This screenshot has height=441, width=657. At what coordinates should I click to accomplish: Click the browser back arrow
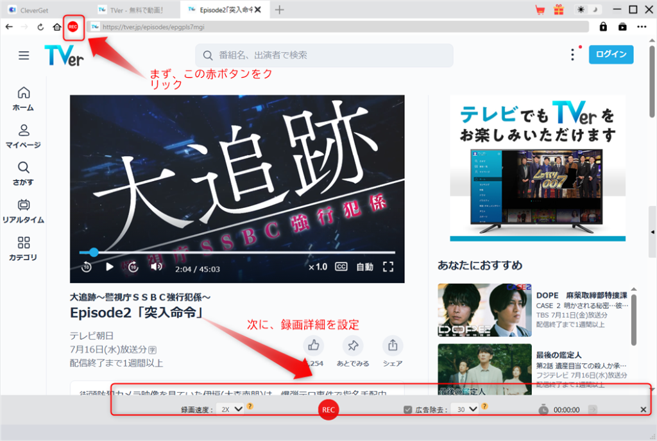[9, 27]
